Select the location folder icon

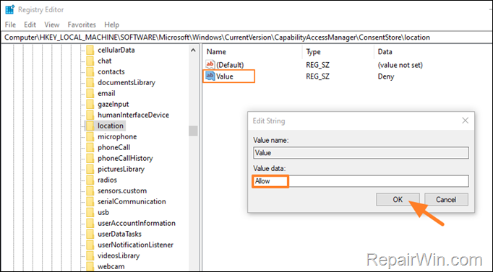(x=90, y=126)
